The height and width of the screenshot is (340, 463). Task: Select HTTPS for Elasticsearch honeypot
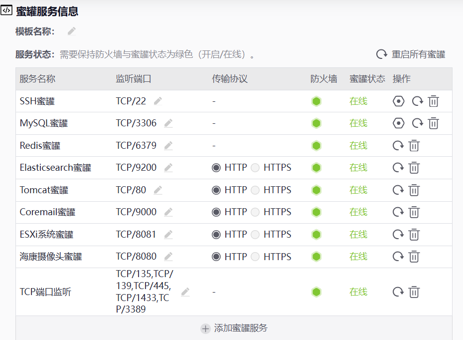[x=255, y=168]
